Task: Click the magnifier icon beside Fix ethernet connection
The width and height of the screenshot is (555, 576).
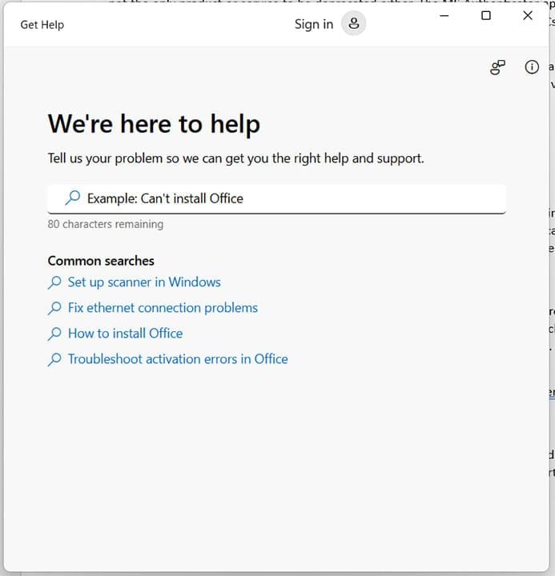Action: [54, 308]
